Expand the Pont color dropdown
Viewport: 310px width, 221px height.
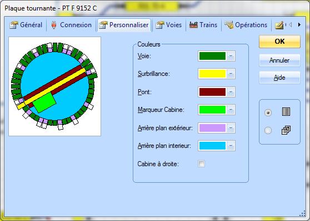(x=231, y=92)
